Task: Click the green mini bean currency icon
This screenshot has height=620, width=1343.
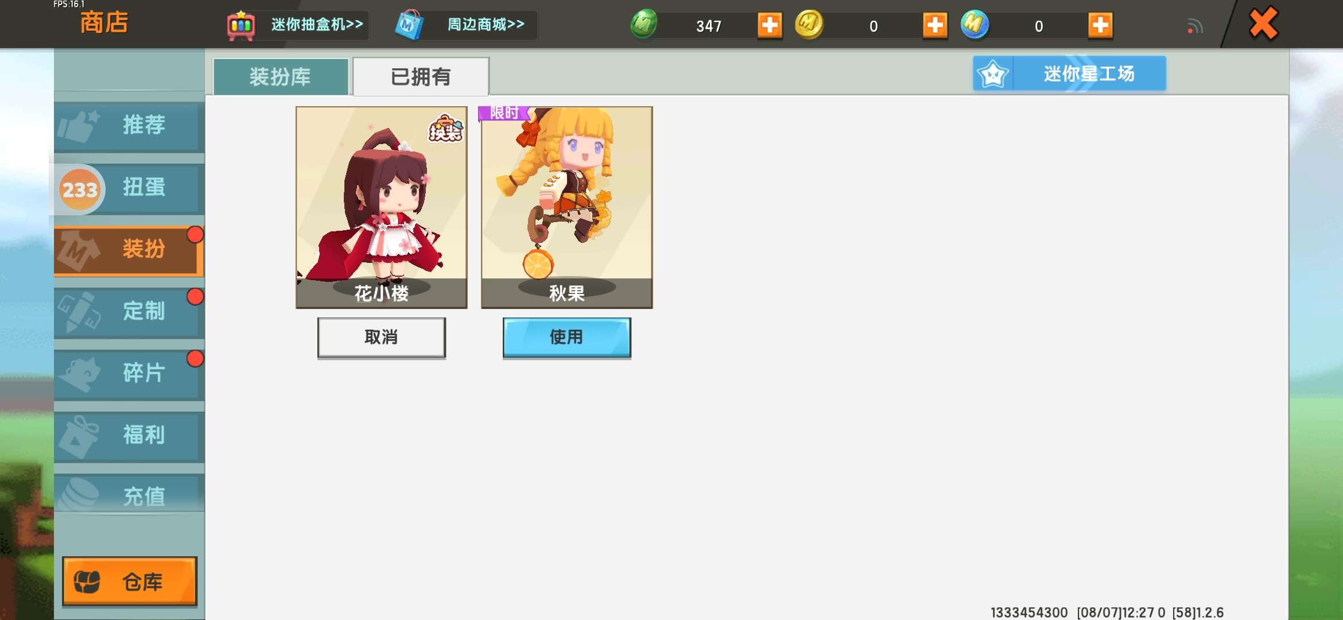Action: tap(644, 25)
